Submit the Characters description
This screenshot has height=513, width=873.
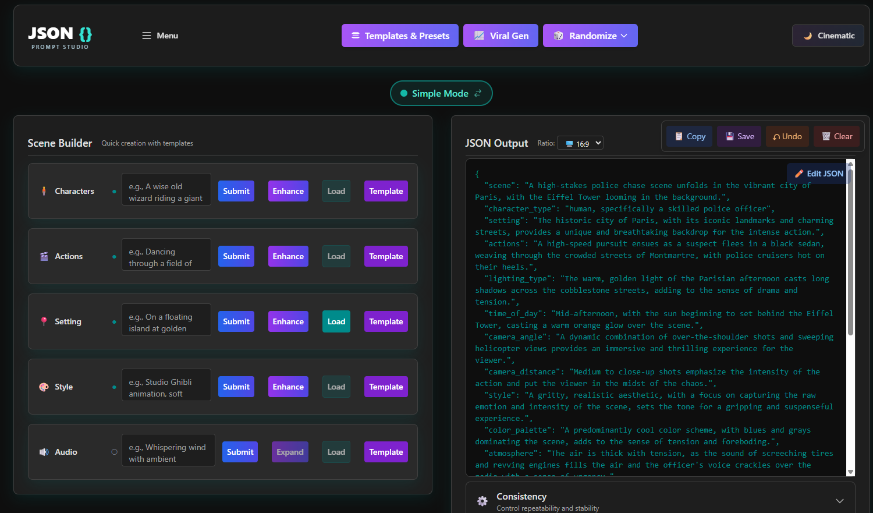[236, 190]
